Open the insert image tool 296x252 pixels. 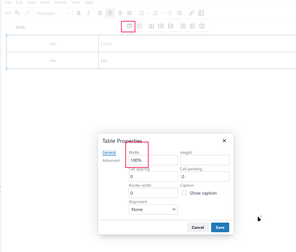point(201,13)
